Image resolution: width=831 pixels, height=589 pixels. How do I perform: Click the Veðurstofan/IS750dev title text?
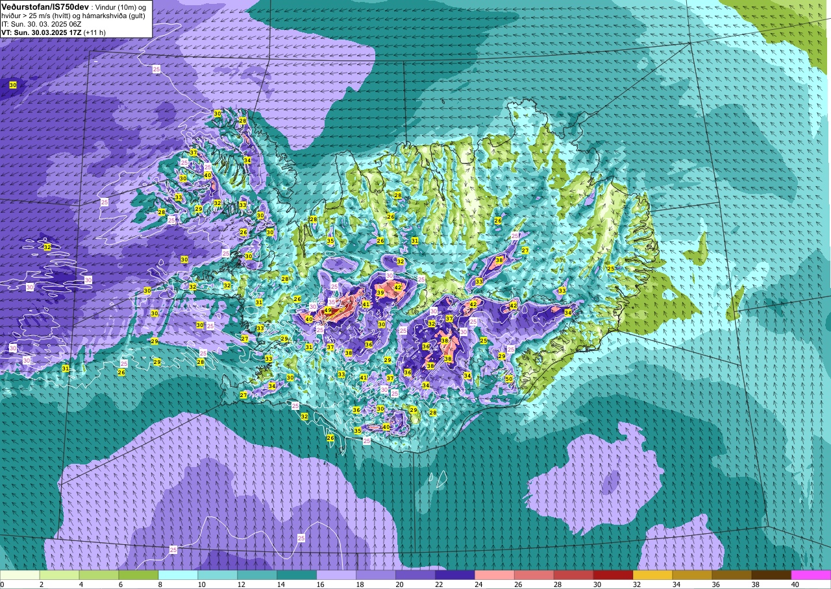click(x=43, y=6)
